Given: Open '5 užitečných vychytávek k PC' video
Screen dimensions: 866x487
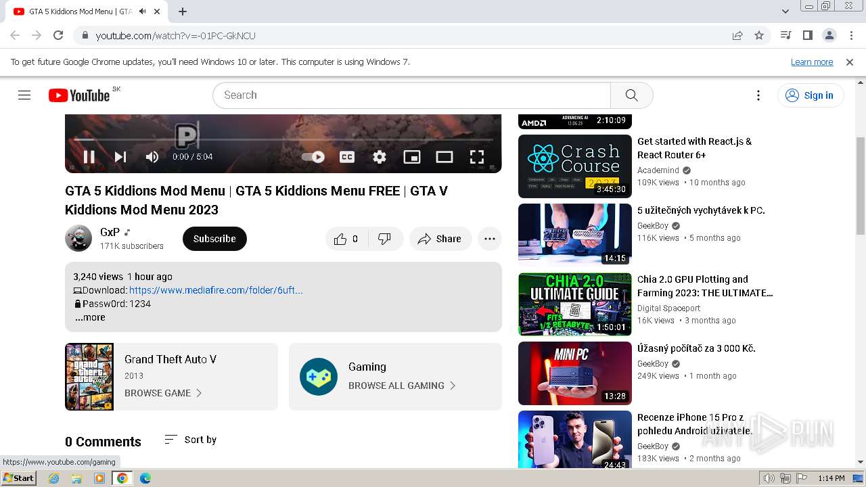Looking at the screenshot, I should point(701,210).
